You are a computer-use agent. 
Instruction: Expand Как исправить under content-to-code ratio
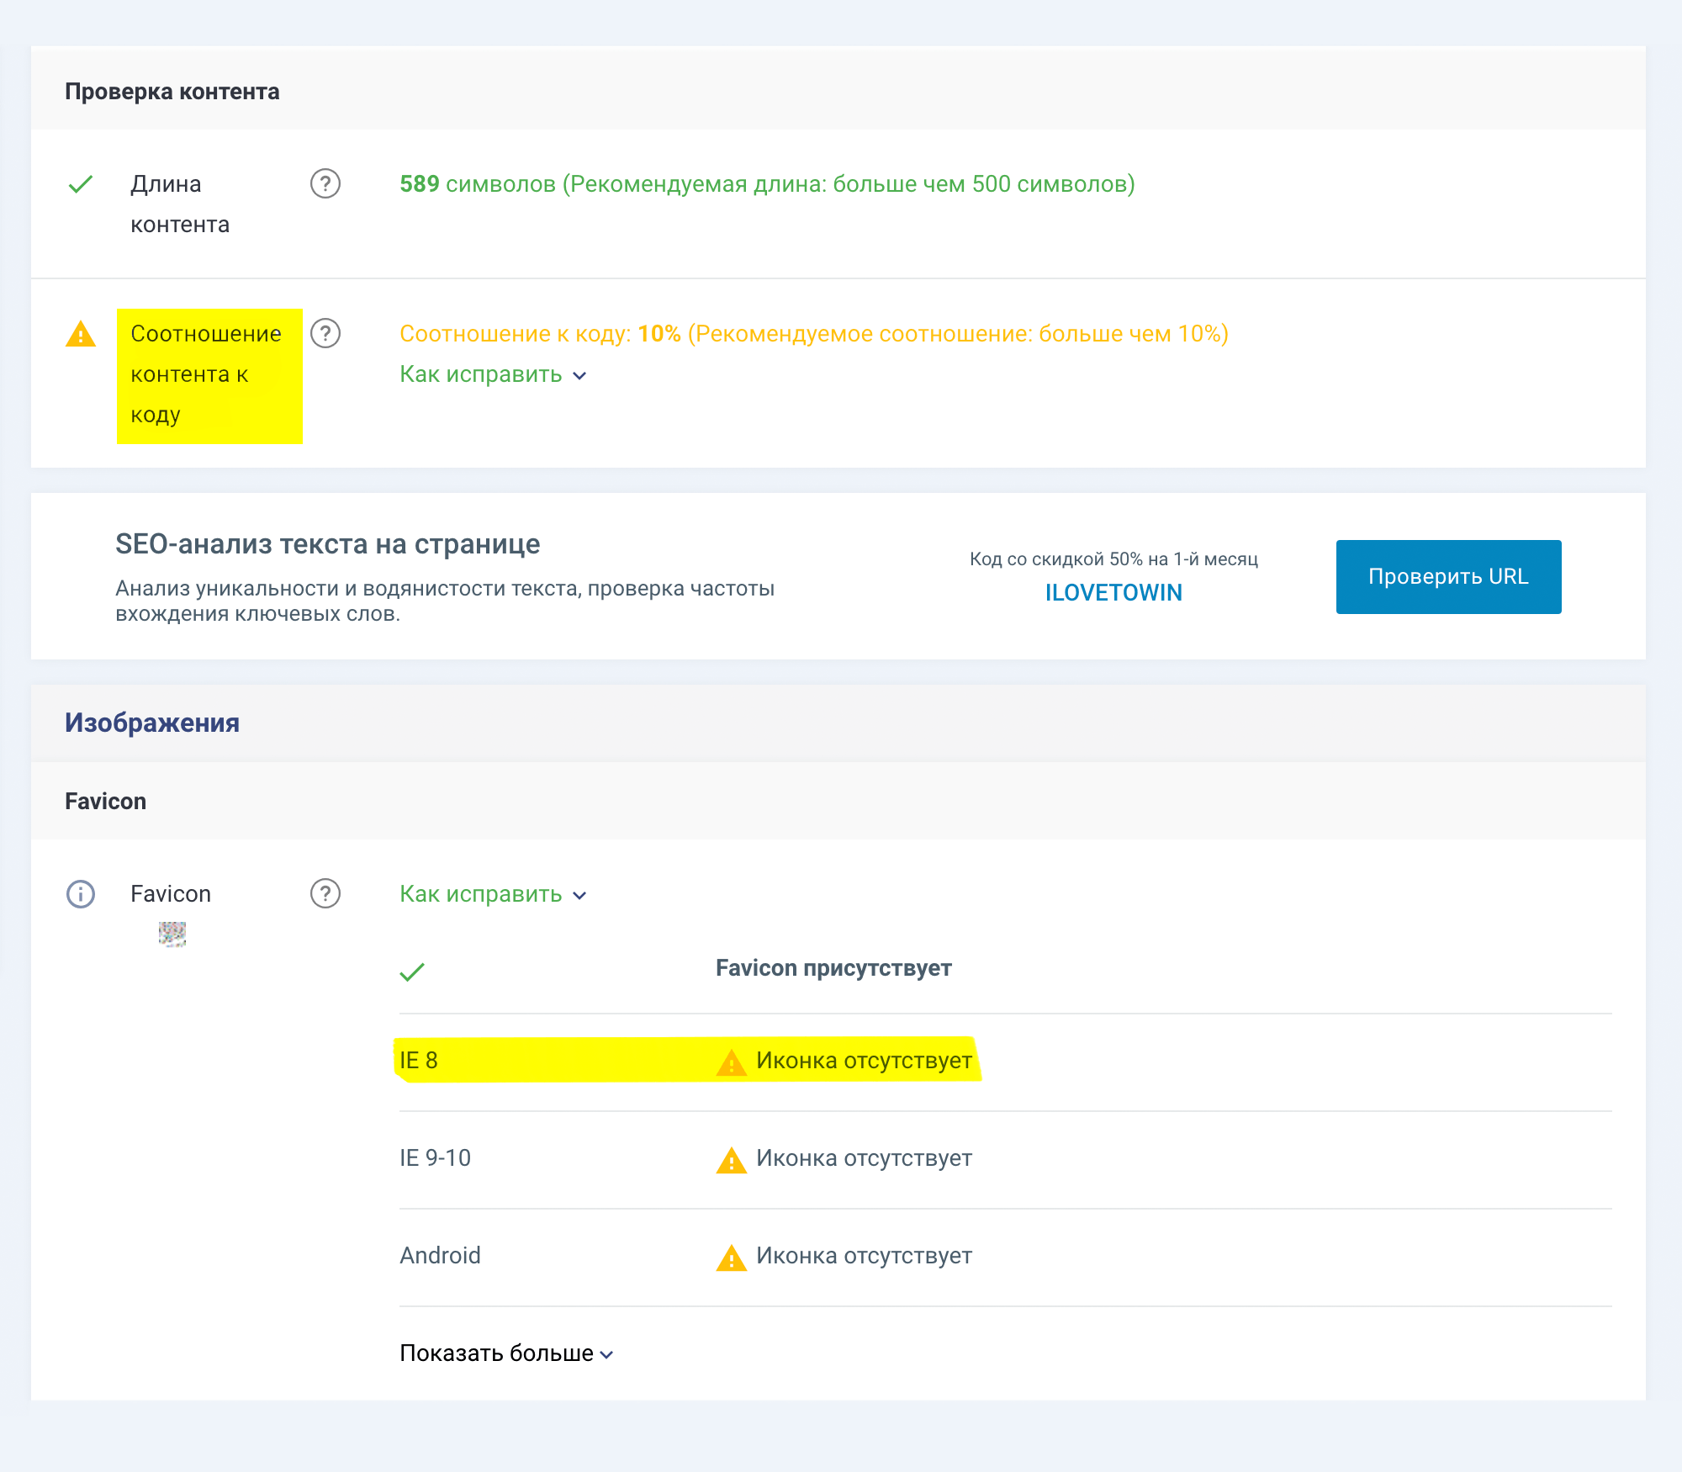[x=493, y=374]
